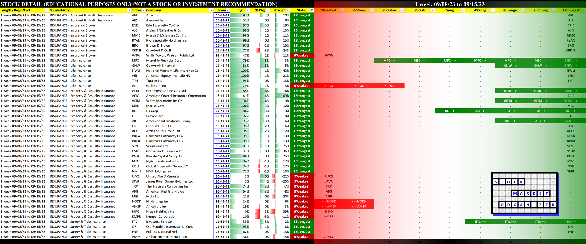Select The Travelers Companies Inc cell
Image resolution: width=586 pixels, height=244 pixels.
click(180, 186)
